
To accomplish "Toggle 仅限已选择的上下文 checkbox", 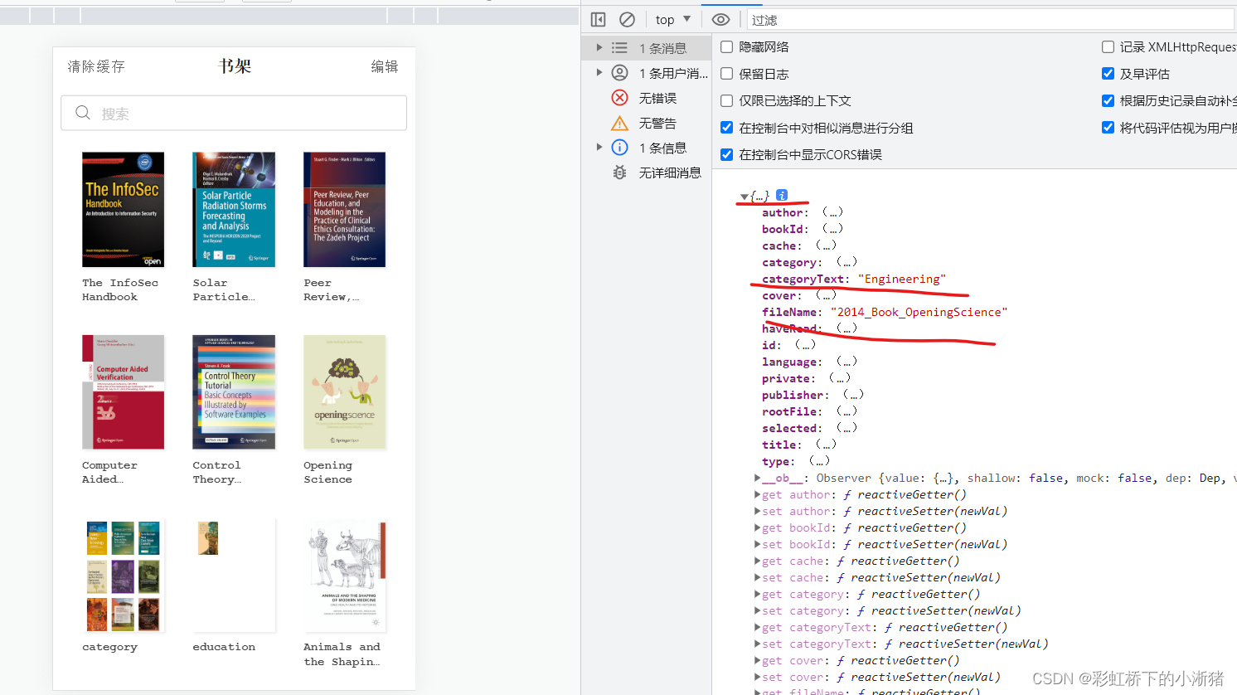I will (726, 100).
